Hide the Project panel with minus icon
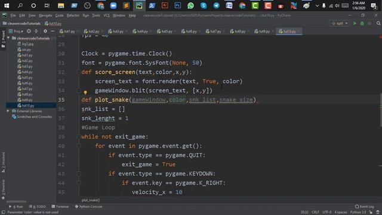Viewport: 382px width, 215px height. point(53,31)
